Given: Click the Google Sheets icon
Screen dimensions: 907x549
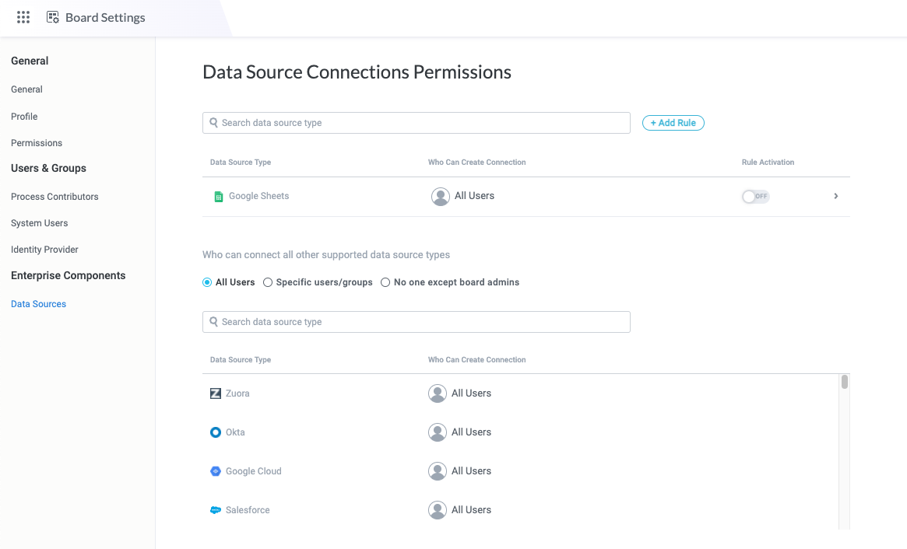Looking at the screenshot, I should (219, 196).
